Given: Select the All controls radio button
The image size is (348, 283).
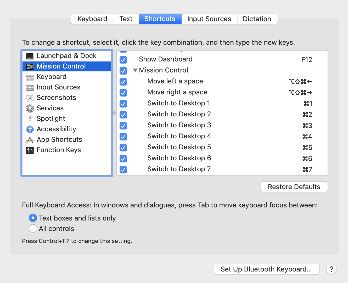Looking at the screenshot, I should [x=33, y=228].
